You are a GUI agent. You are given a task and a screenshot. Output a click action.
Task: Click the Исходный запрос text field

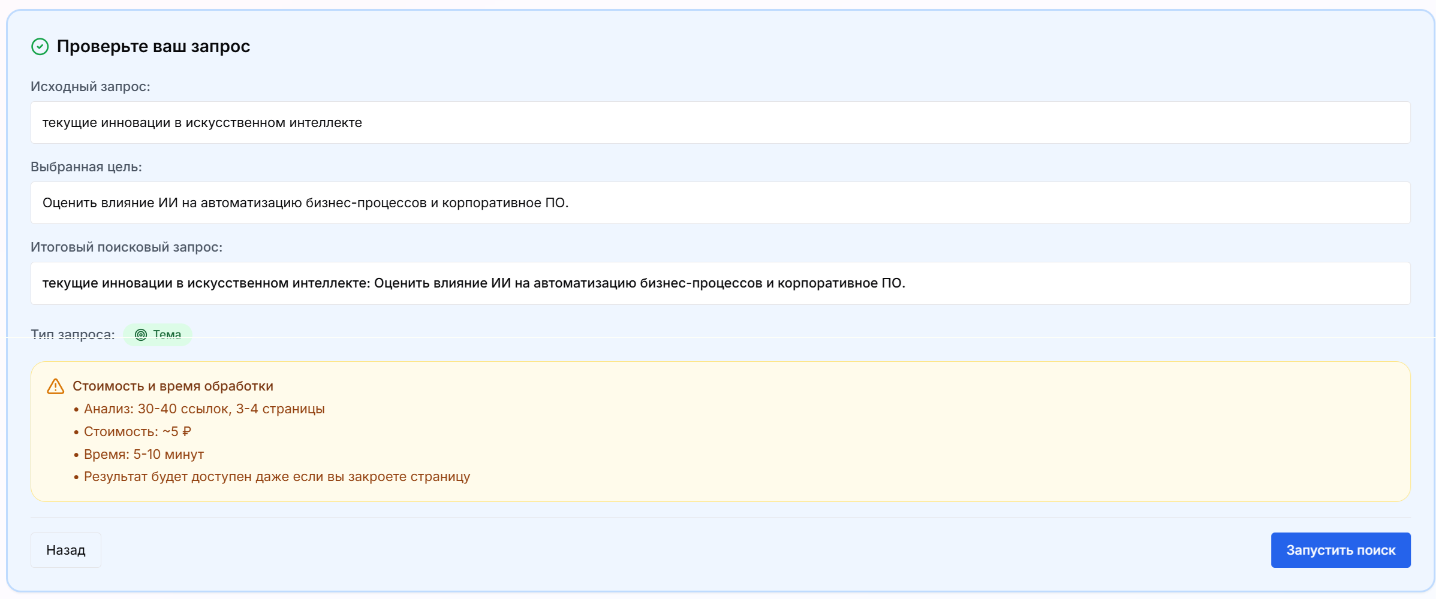[x=719, y=123]
